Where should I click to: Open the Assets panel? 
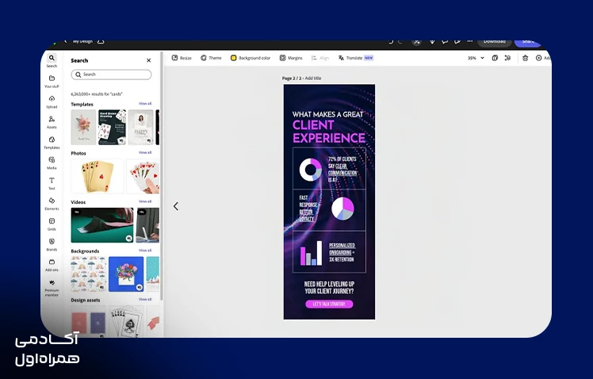coord(52,122)
